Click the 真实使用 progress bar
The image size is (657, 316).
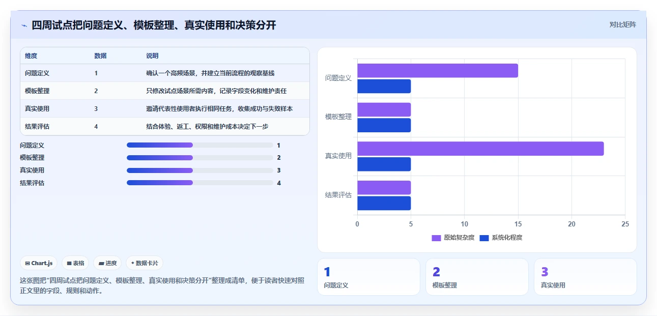tap(200, 170)
